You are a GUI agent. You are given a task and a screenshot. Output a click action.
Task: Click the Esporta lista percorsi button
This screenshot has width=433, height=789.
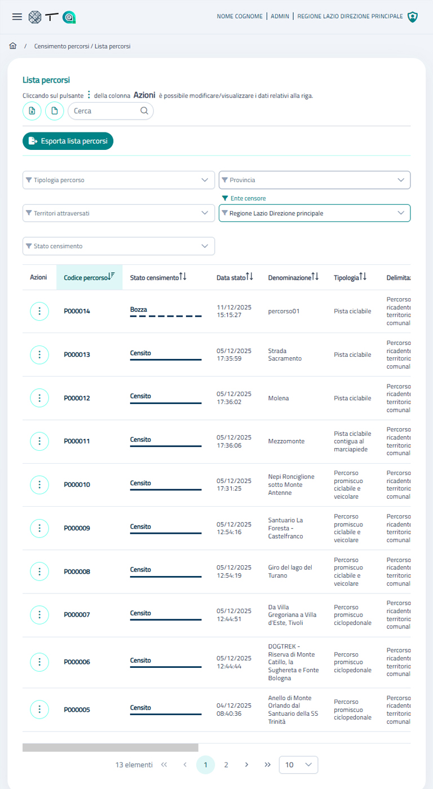pos(68,141)
